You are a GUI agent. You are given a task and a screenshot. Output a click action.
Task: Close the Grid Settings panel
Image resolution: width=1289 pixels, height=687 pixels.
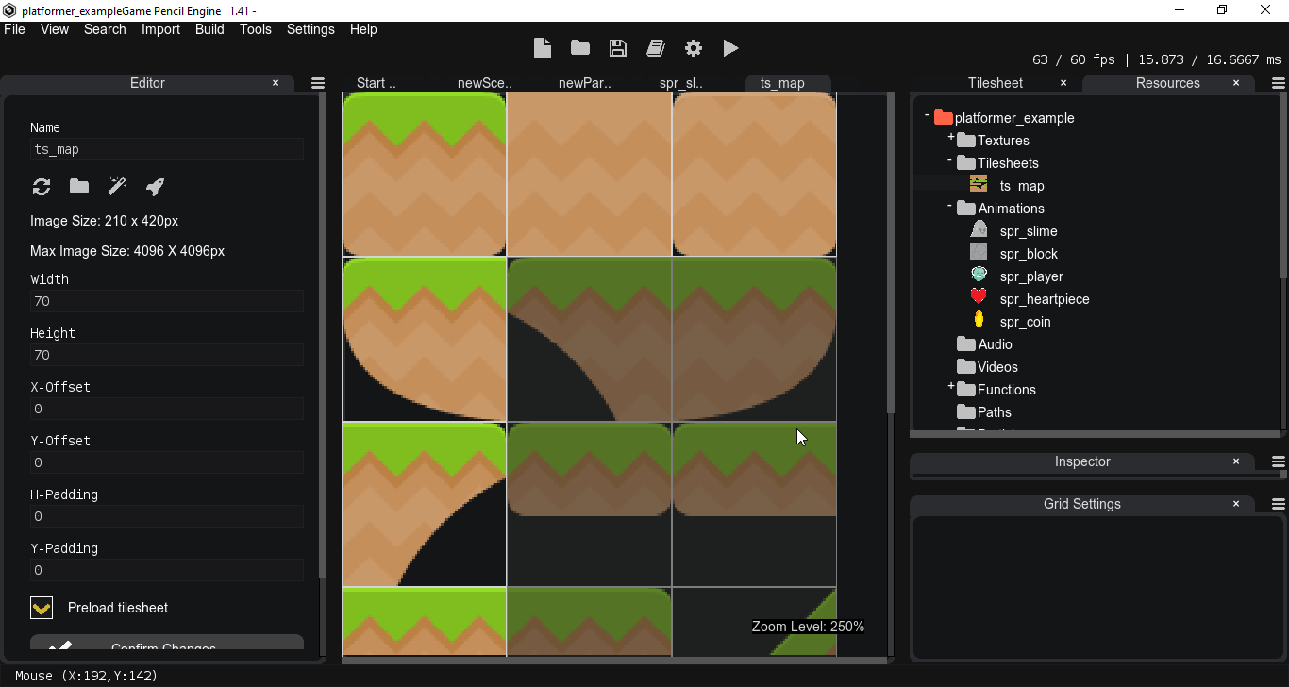coord(1236,504)
